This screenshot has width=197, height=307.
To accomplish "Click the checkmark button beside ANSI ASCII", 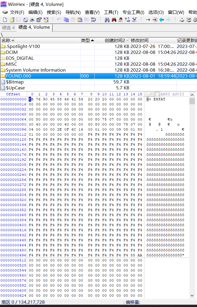I will point(150,94).
